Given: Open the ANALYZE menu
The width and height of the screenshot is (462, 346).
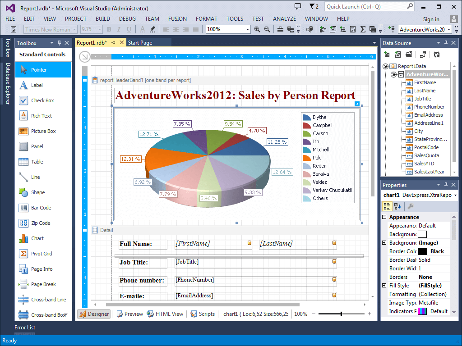Looking at the screenshot, I should (x=284, y=19).
